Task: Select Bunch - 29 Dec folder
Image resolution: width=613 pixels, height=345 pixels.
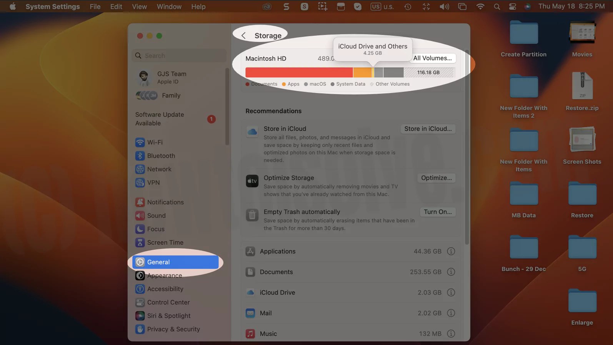Action: (x=524, y=254)
